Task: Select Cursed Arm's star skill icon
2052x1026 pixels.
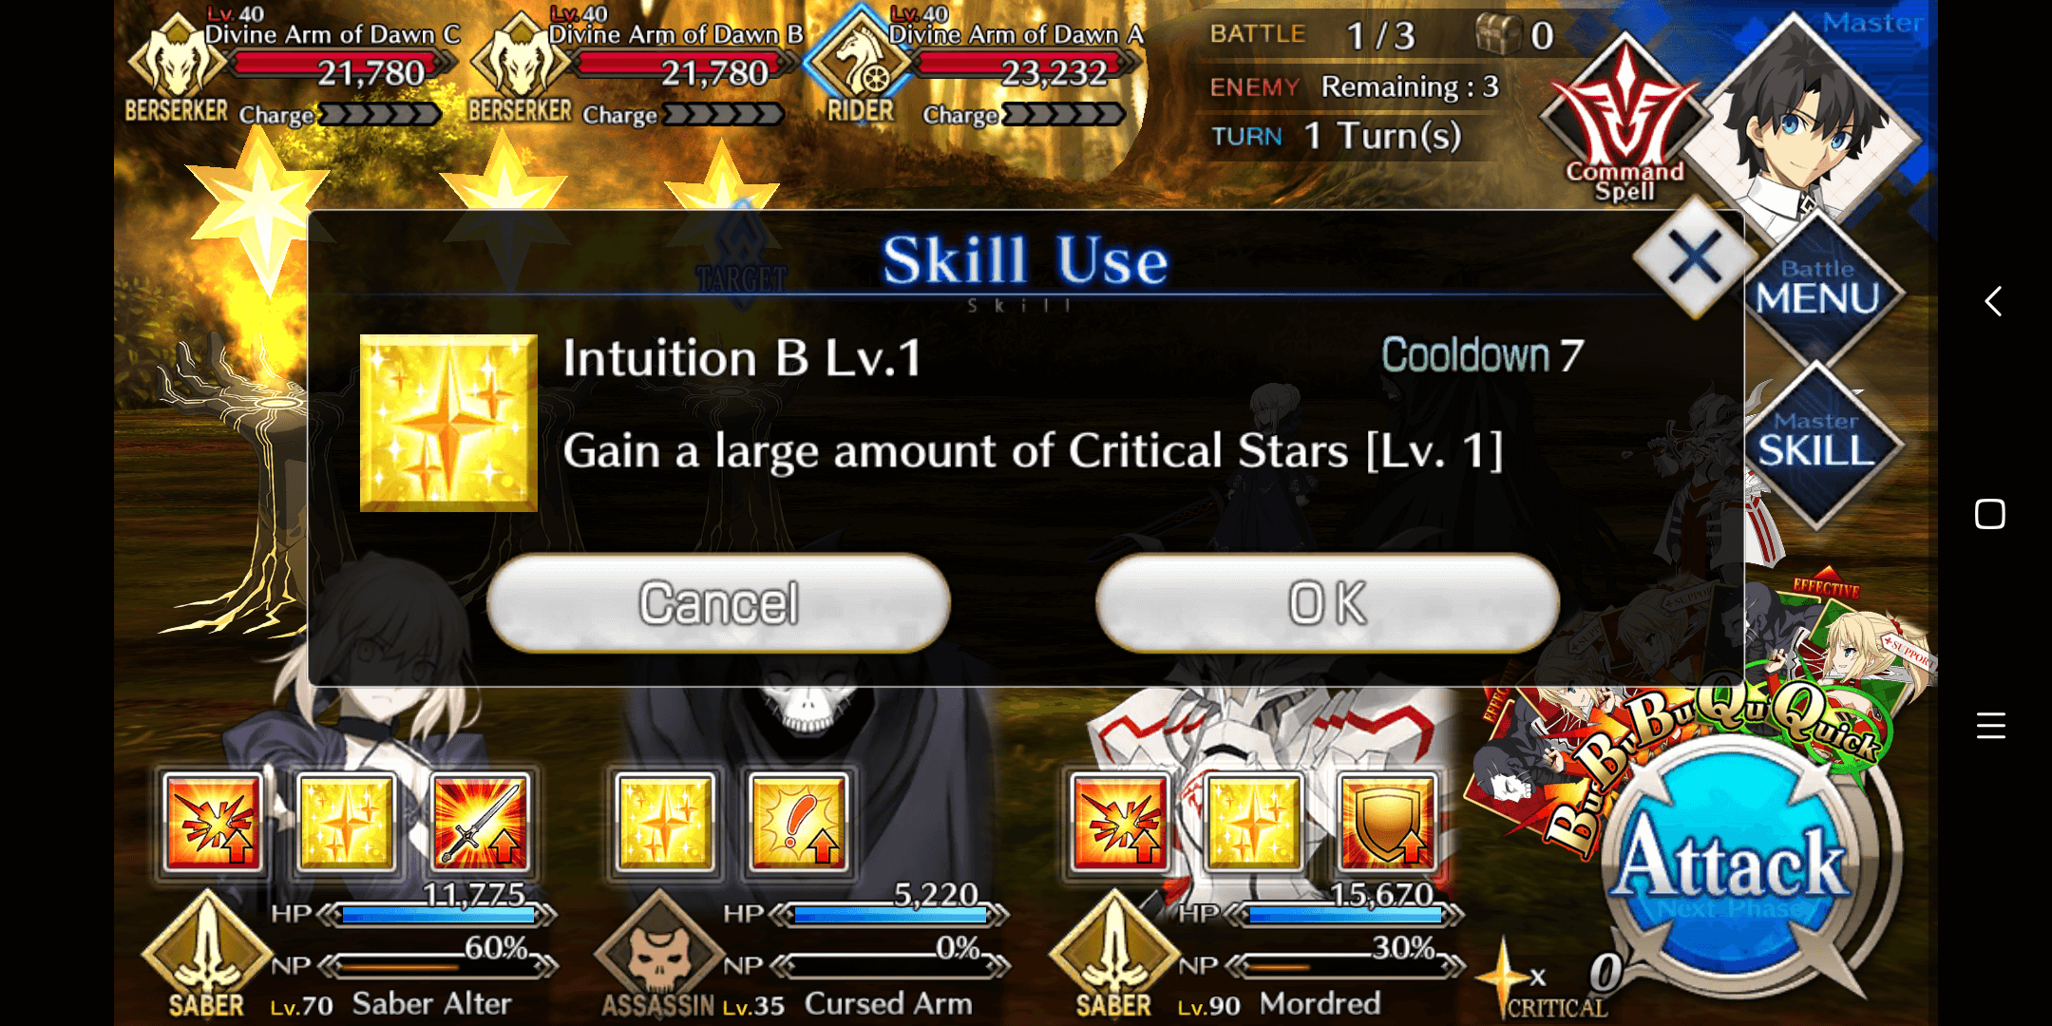Action: (x=664, y=823)
